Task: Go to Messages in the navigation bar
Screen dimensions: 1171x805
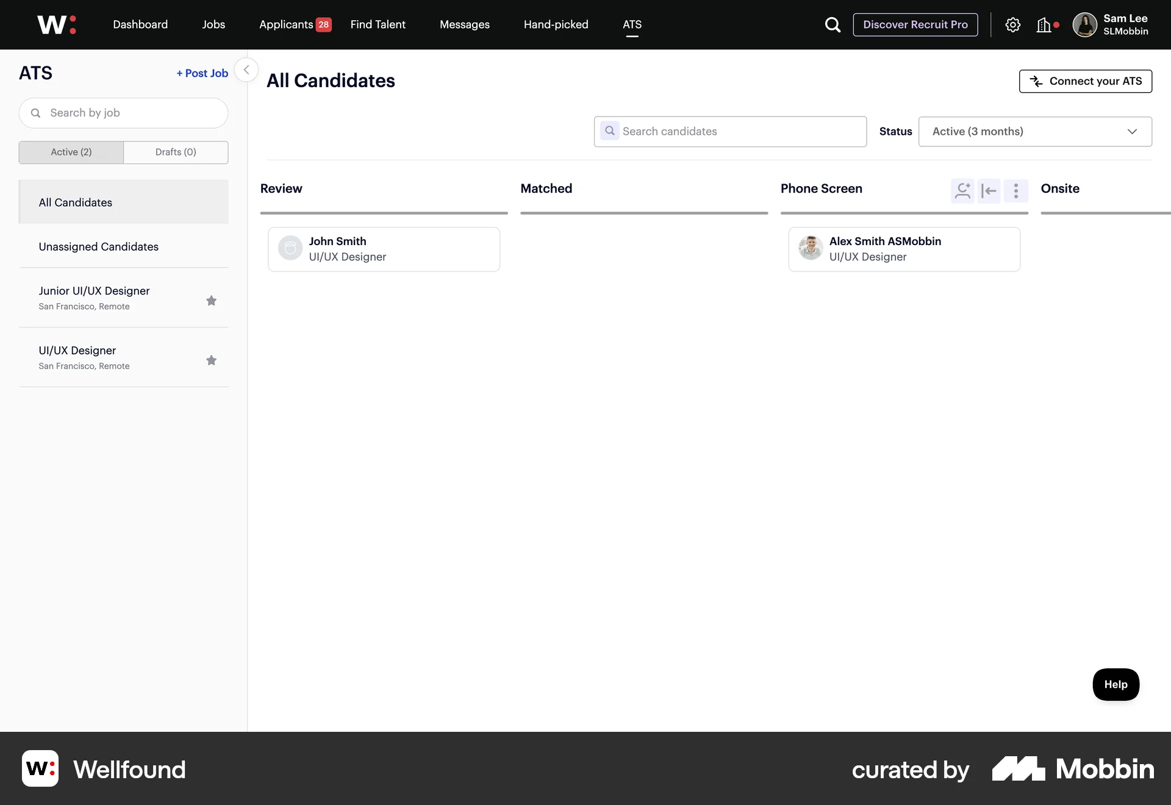Action: tap(464, 24)
